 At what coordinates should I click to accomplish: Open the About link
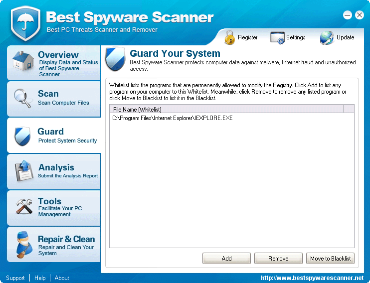point(62,278)
